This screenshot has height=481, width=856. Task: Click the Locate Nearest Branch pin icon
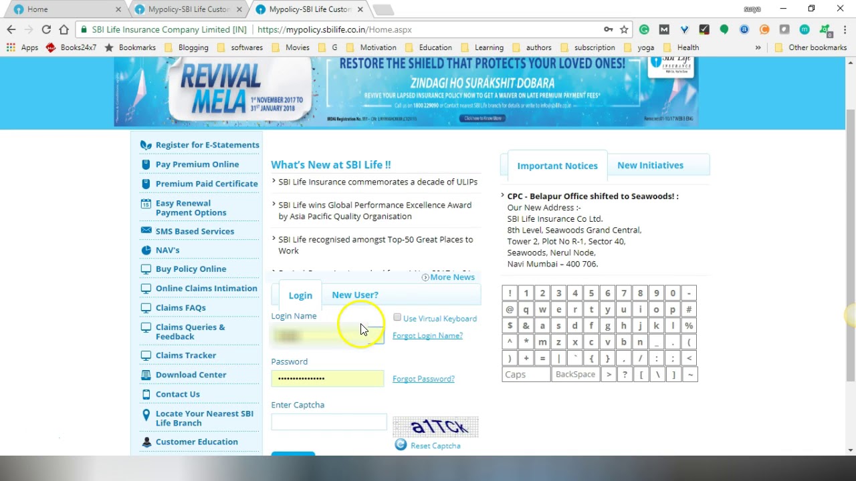[146, 414]
